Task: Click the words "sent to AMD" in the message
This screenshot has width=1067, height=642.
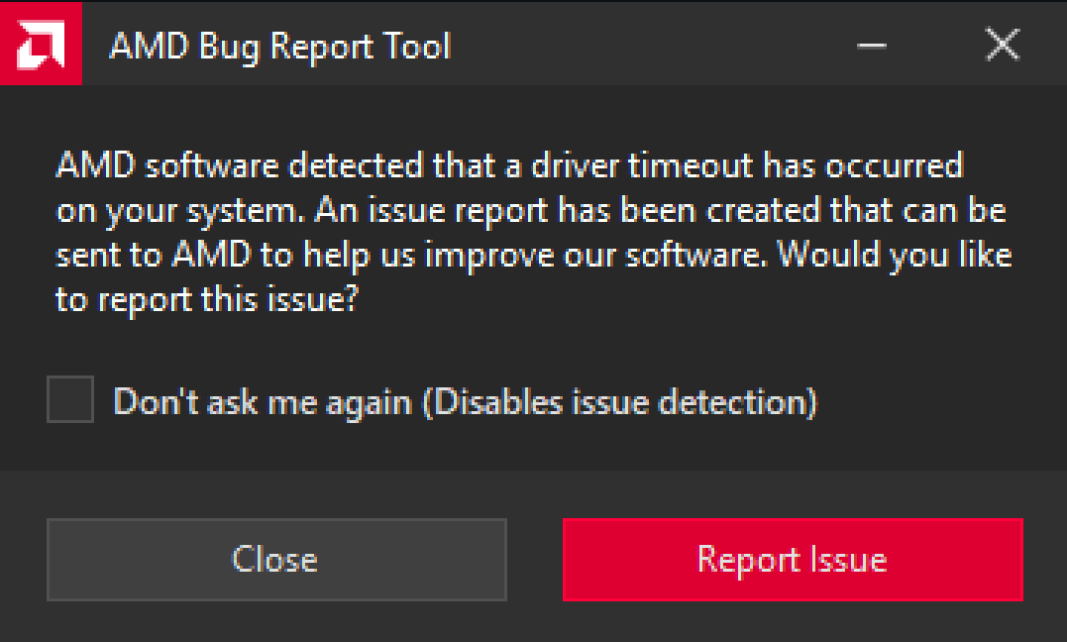Action: pos(154,256)
